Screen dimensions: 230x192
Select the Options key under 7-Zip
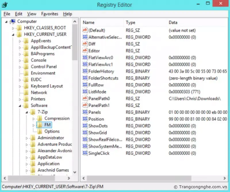(x=52, y=131)
